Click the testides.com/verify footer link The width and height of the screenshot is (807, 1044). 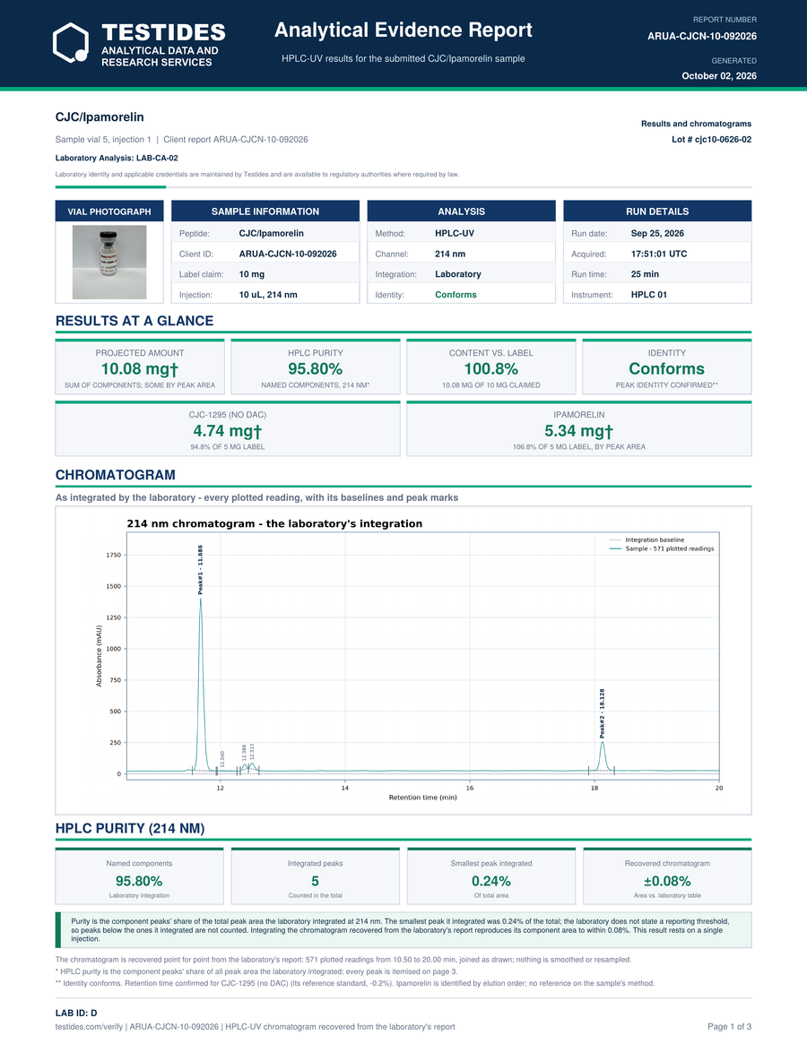90,1027
